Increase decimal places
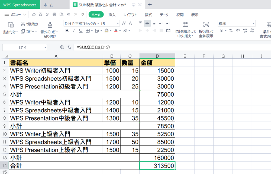 (245, 31)
